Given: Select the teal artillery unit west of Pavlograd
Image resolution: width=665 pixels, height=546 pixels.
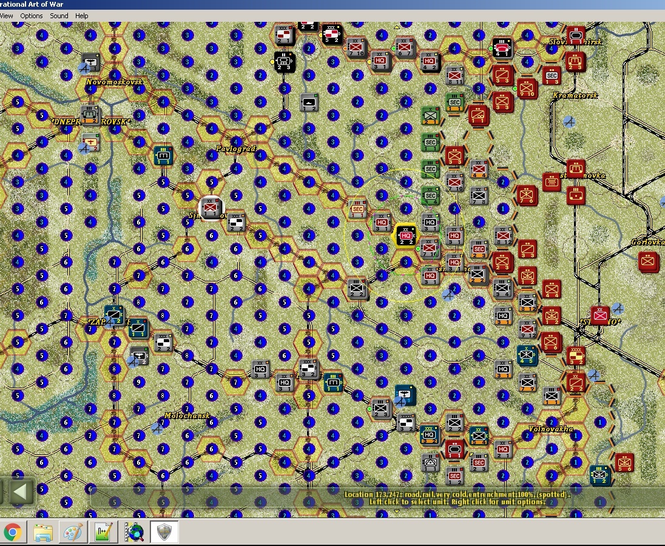Looking at the screenshot, I should coord(163,155).
